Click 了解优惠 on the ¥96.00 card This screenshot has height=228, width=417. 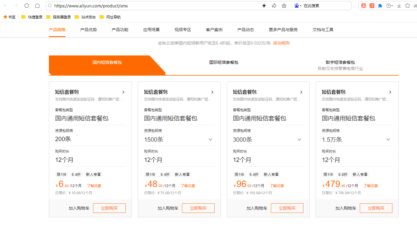click(x=277, y=186)
